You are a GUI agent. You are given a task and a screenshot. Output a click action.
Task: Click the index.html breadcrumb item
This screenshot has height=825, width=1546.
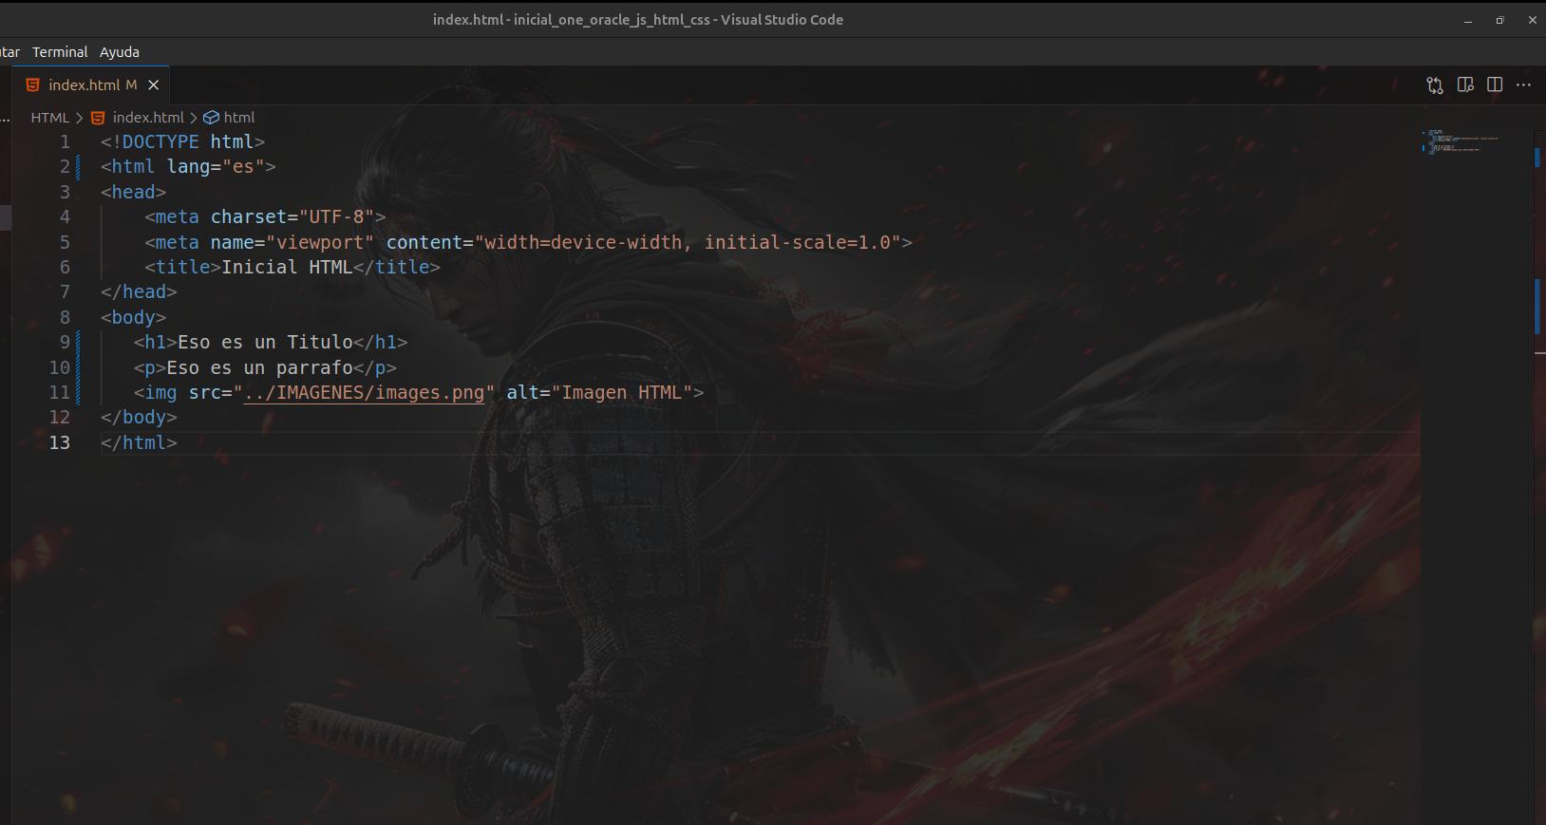[x=148, y=118]
